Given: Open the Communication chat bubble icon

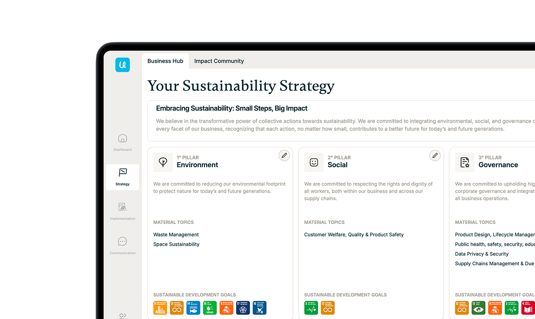Looking at the screenshot, I should coord(123,241).
